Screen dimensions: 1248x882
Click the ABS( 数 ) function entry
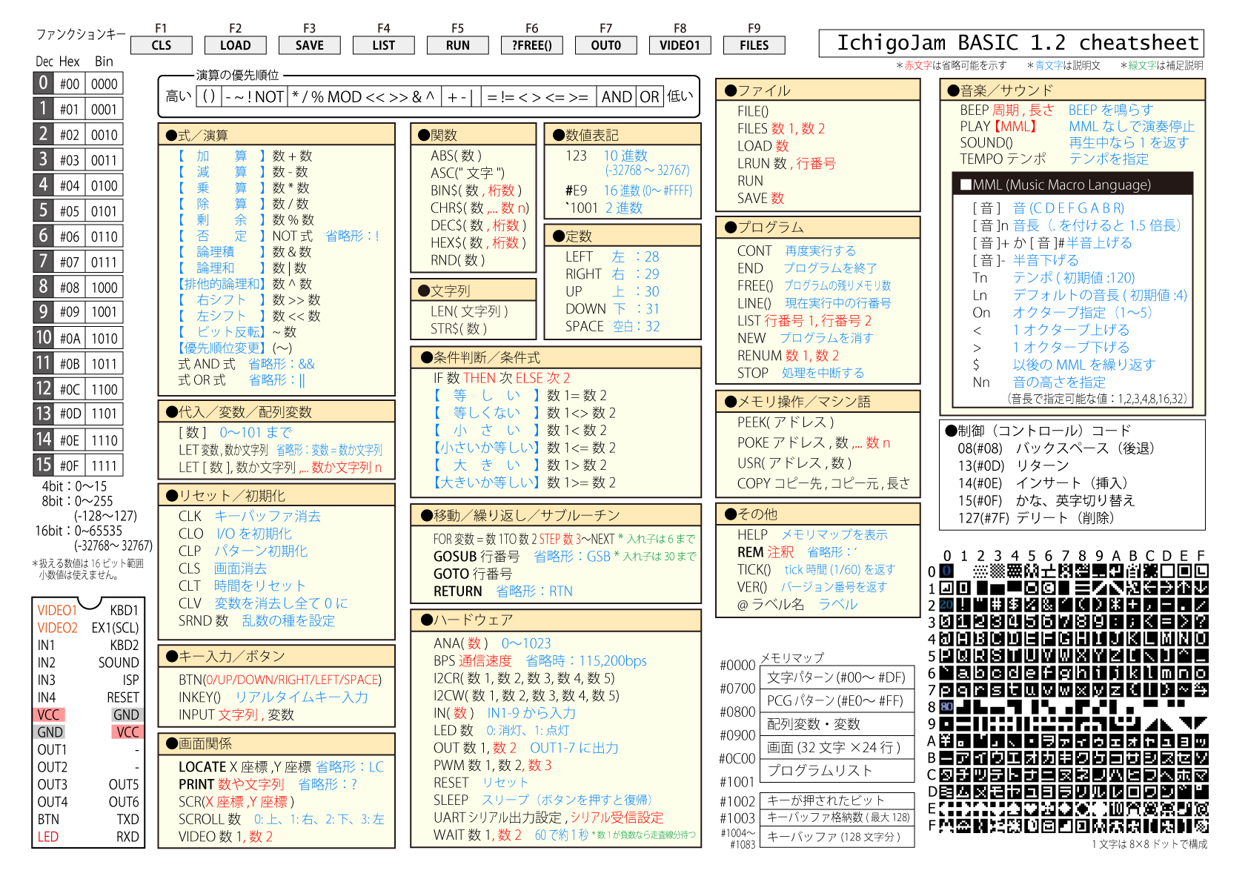coord(457,156)
